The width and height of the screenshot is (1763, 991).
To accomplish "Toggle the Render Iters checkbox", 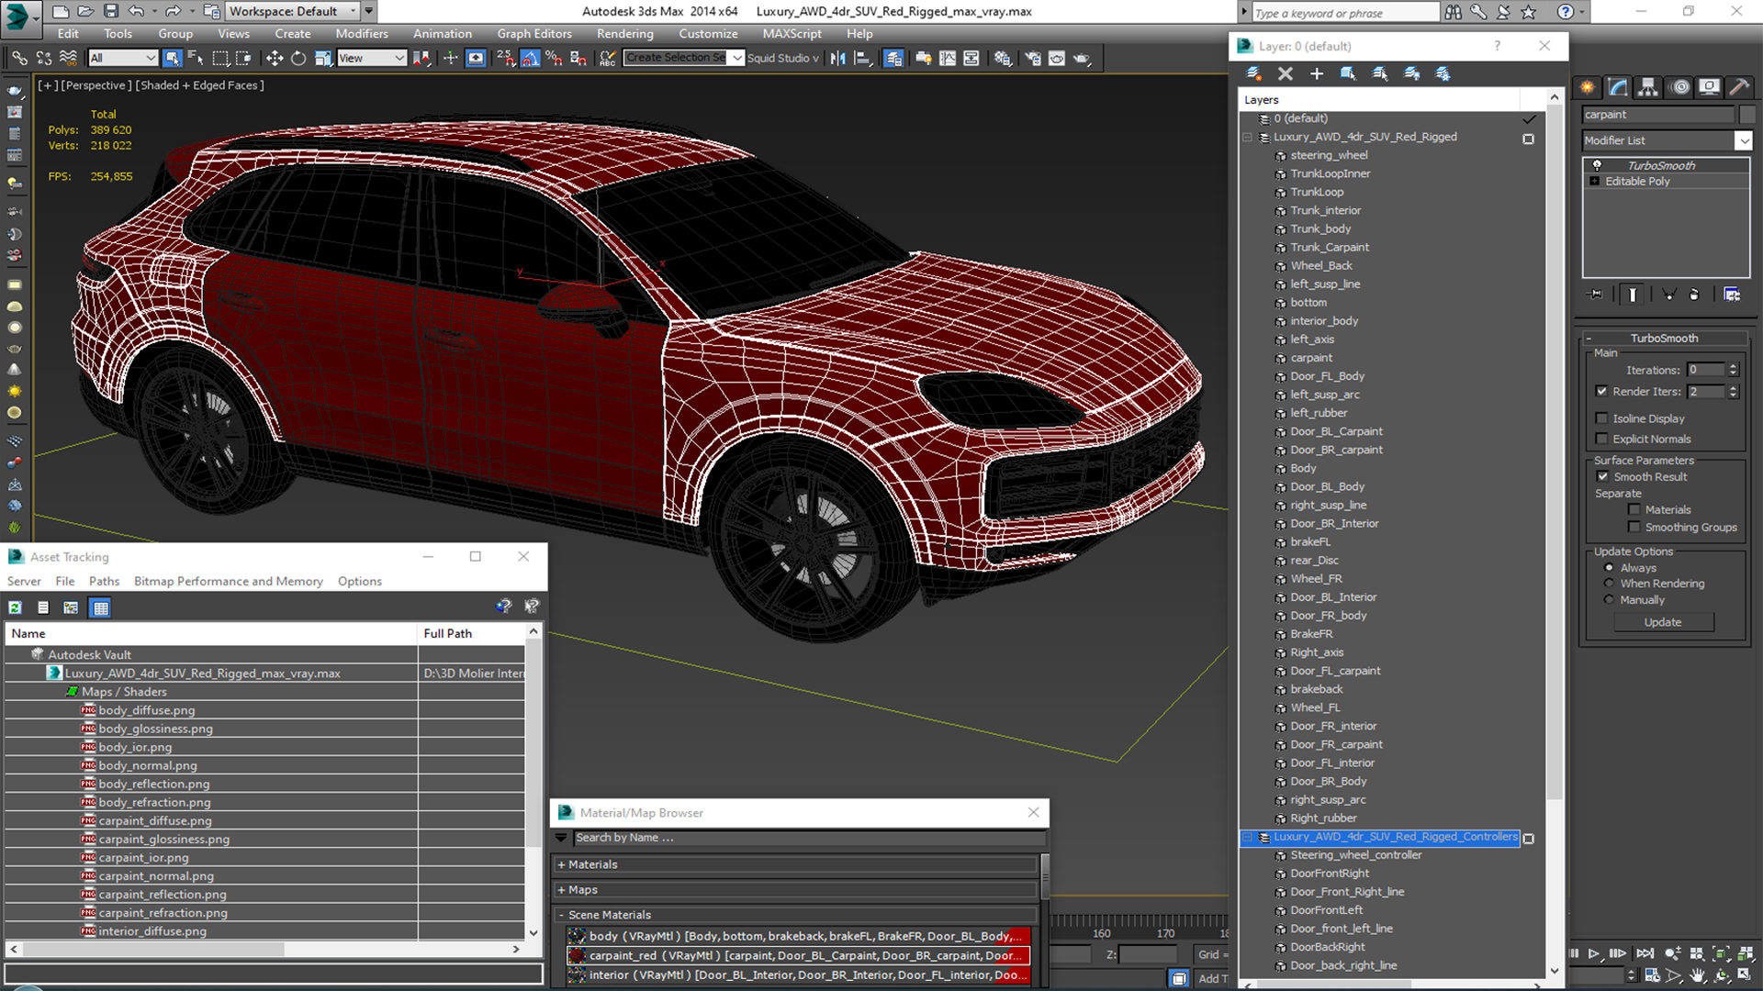I will [x=1602, y=392].
